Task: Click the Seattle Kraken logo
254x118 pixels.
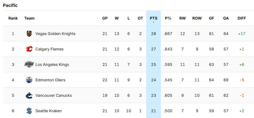Action: pyautogui.click(x=29, y=111)
